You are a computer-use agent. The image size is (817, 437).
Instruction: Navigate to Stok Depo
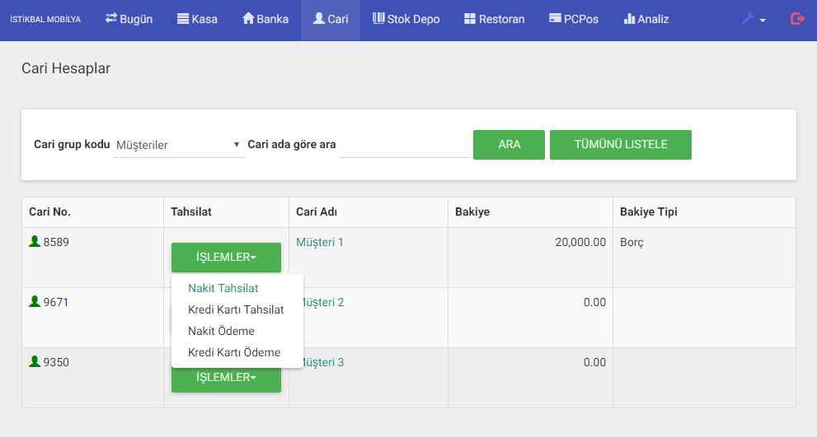[x=406, y=19]
